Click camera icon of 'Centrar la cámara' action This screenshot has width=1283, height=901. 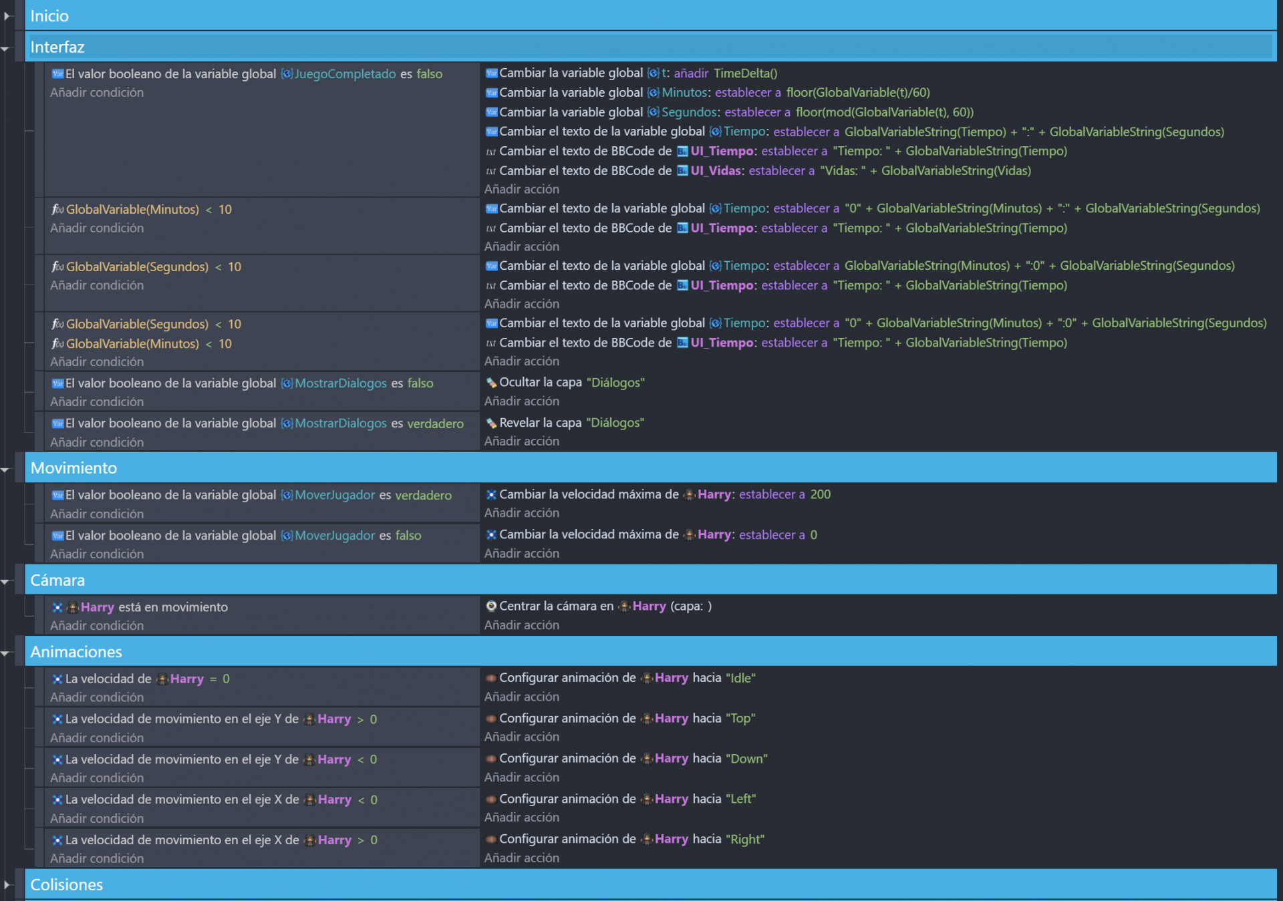click(x=491, y=606)
